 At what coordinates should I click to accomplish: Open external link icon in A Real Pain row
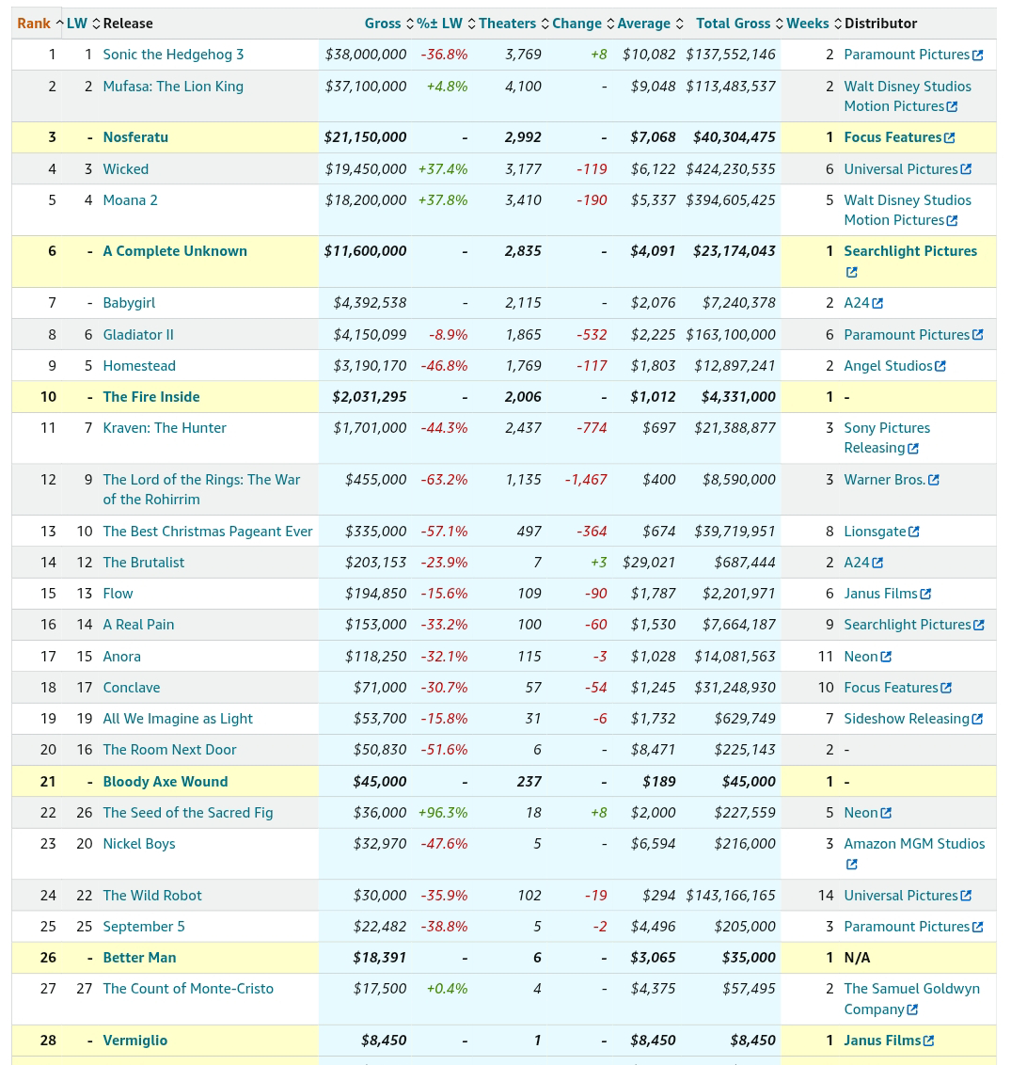(979, 625)
